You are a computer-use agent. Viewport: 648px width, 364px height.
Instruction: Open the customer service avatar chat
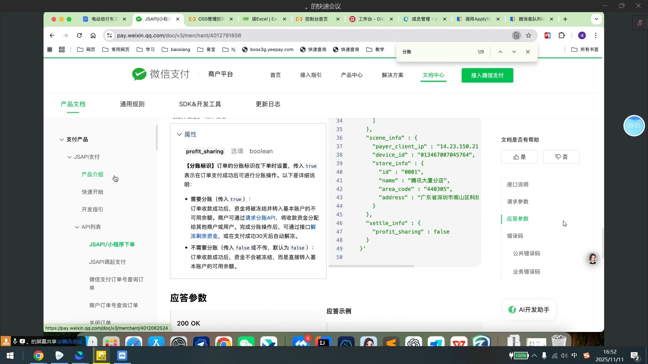593,259
